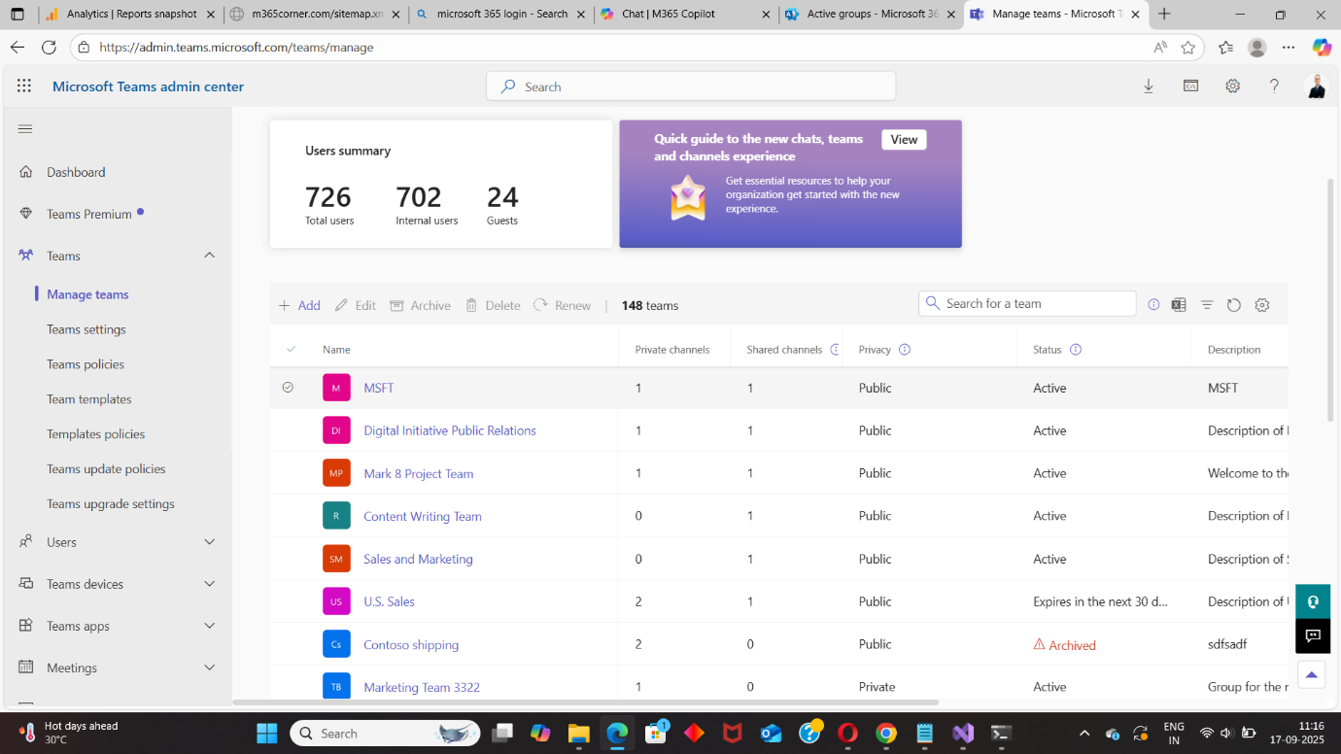Viewport: 1341px width, 754px height.
Task: Expand the Meetings navigation section
Action: click(209, 668)
